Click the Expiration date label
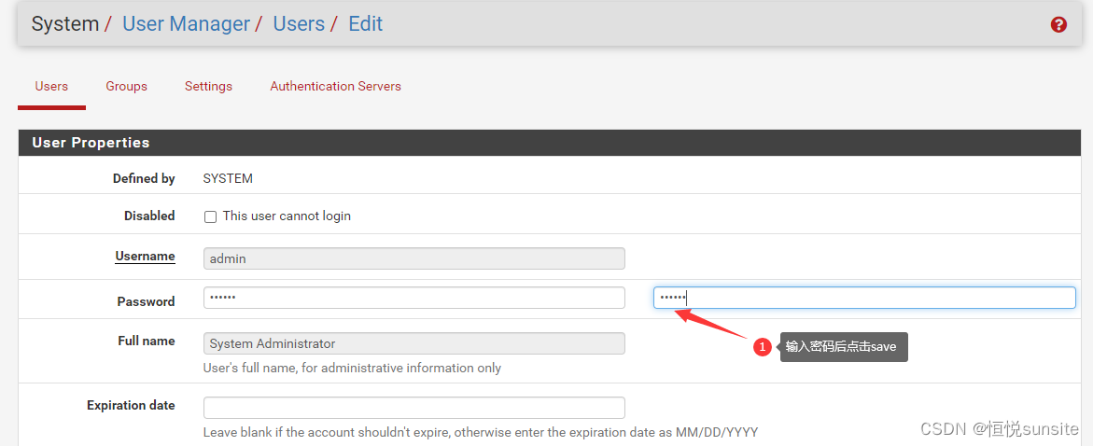Image resolution: width=1093 pixels, height=446 pixels. coord(131,405)
